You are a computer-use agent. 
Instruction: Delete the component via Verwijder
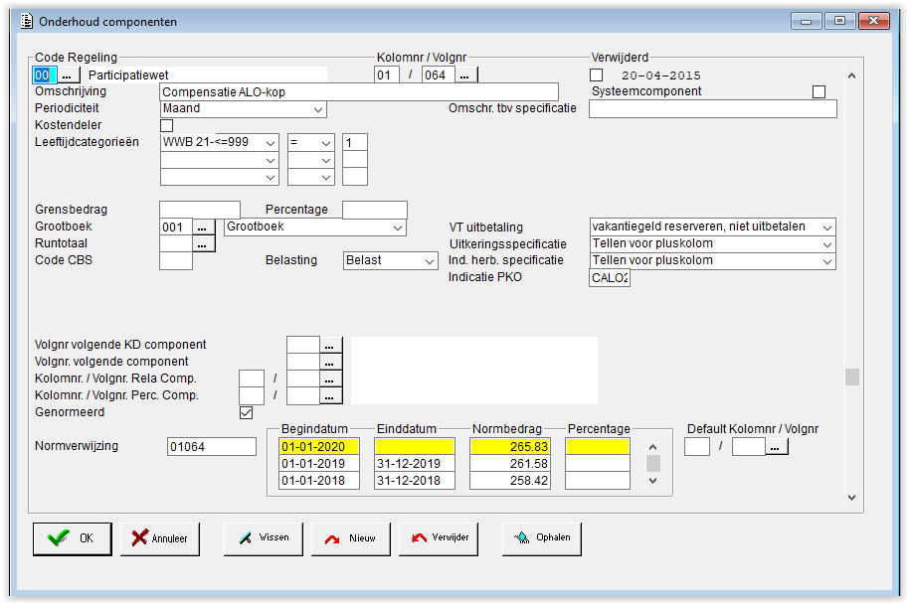click(x=439, y=538)
